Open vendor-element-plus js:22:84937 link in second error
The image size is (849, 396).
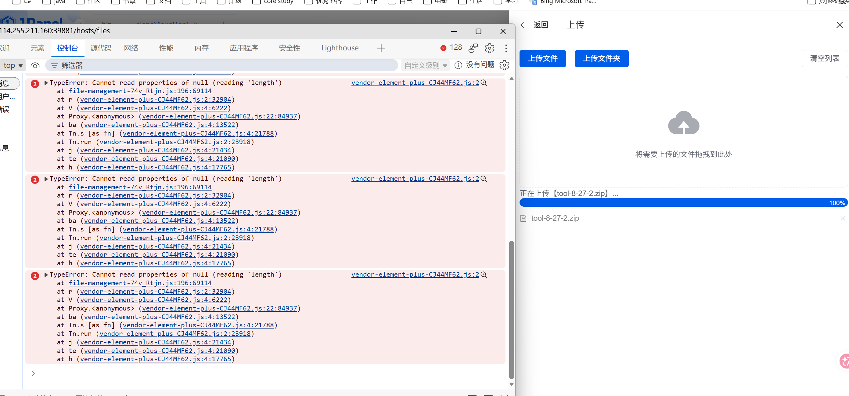point(220,213)
